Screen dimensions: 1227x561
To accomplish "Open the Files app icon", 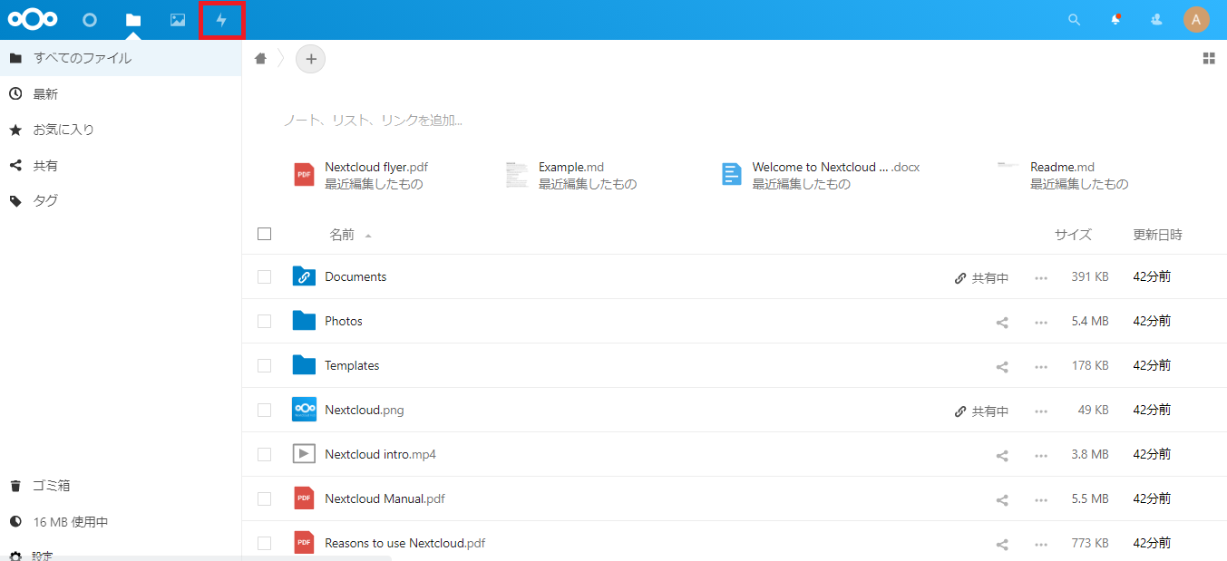I will click(133, 20).
